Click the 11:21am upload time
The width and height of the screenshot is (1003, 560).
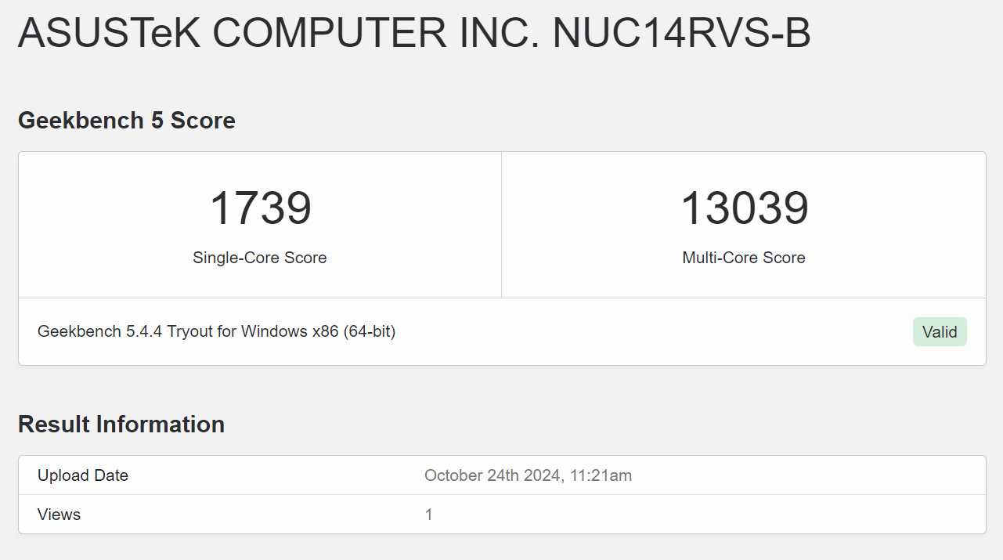coord(601,475)
